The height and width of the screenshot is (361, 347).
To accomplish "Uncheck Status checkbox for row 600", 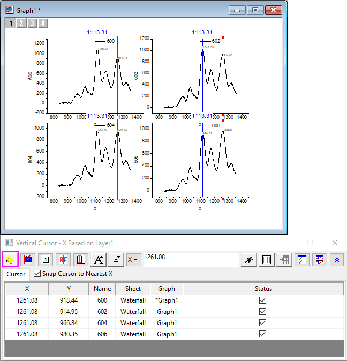I will click(x=262, y=300).
